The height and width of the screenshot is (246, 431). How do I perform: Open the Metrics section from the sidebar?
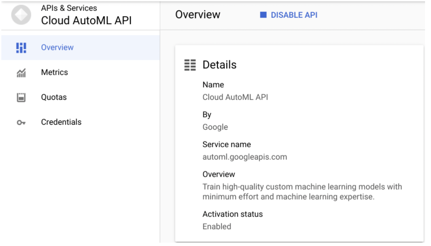coord(55,72)
